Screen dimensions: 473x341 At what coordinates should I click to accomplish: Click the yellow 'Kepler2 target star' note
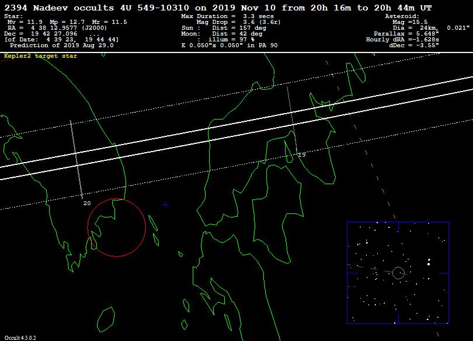click(40, 56)
